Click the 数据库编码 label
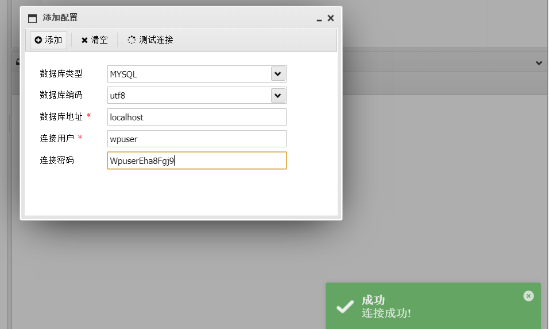Image resolution: width=549 pixels, height=329 pixels. click(61, 95)
